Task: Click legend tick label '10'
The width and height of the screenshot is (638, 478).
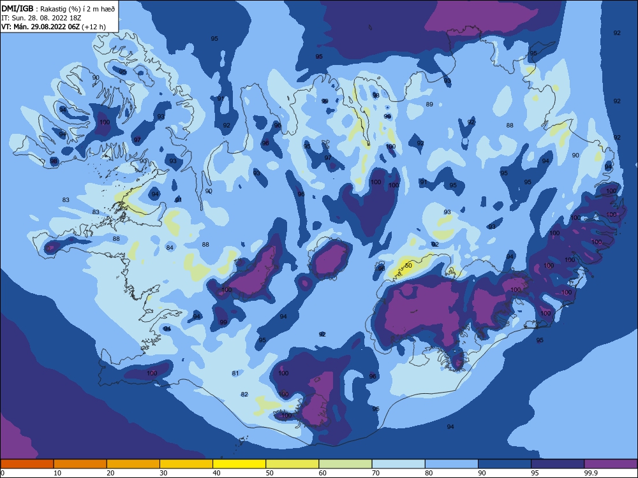Action: click(x=57, y=473)
